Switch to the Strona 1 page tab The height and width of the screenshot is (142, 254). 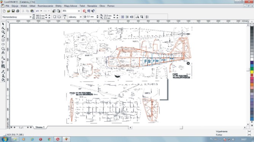pos(40,127)
